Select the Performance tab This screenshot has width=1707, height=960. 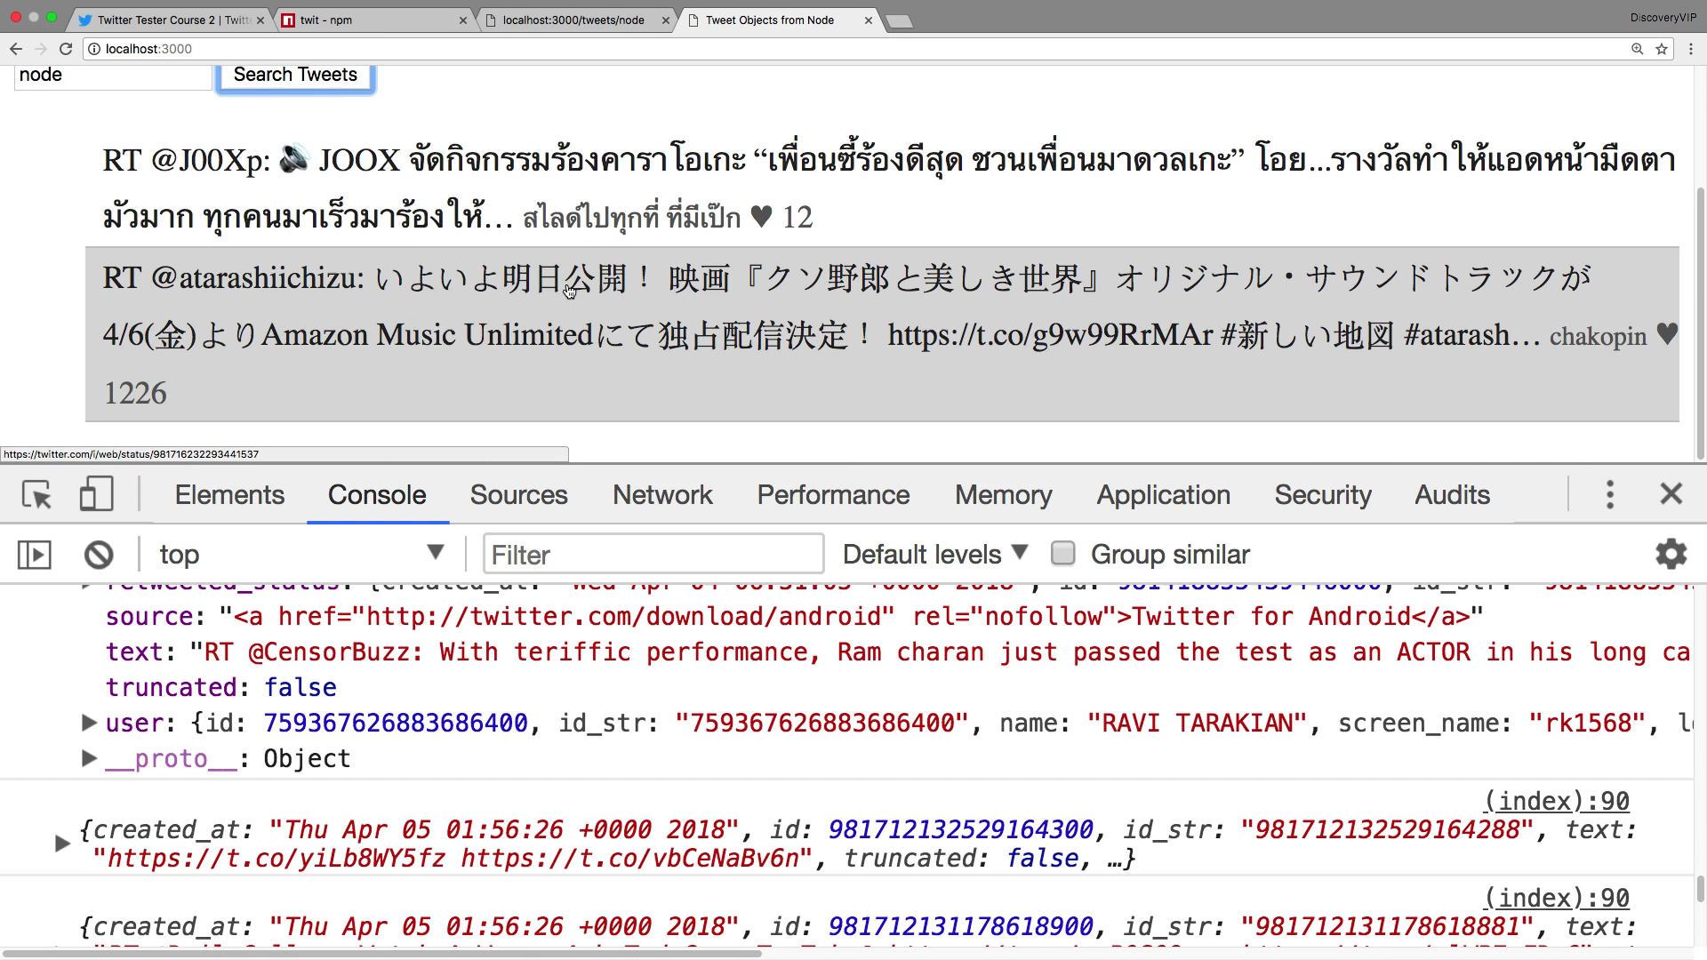point(833,495)
